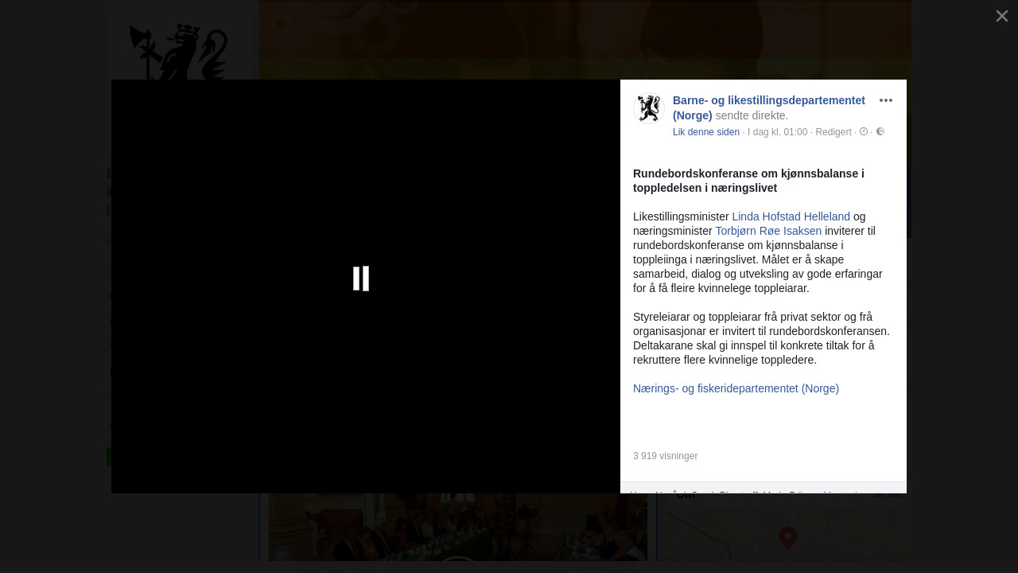Close the video overlay with the X
Screen dimensions: 1018x573
(x=1001, y=16)
